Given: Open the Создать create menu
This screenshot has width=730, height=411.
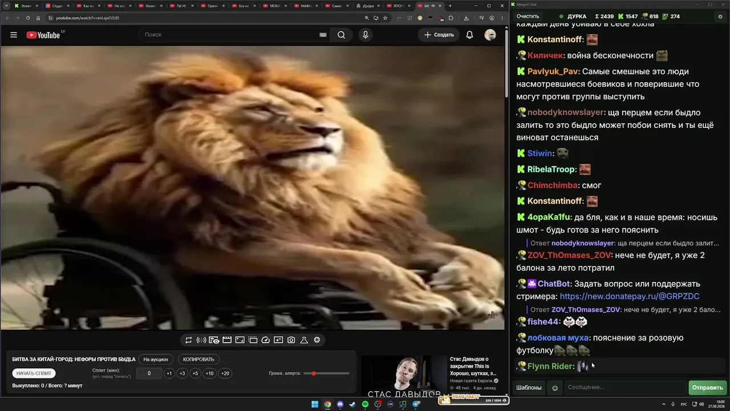Looking at the screenshot, I should click(439, 35).
